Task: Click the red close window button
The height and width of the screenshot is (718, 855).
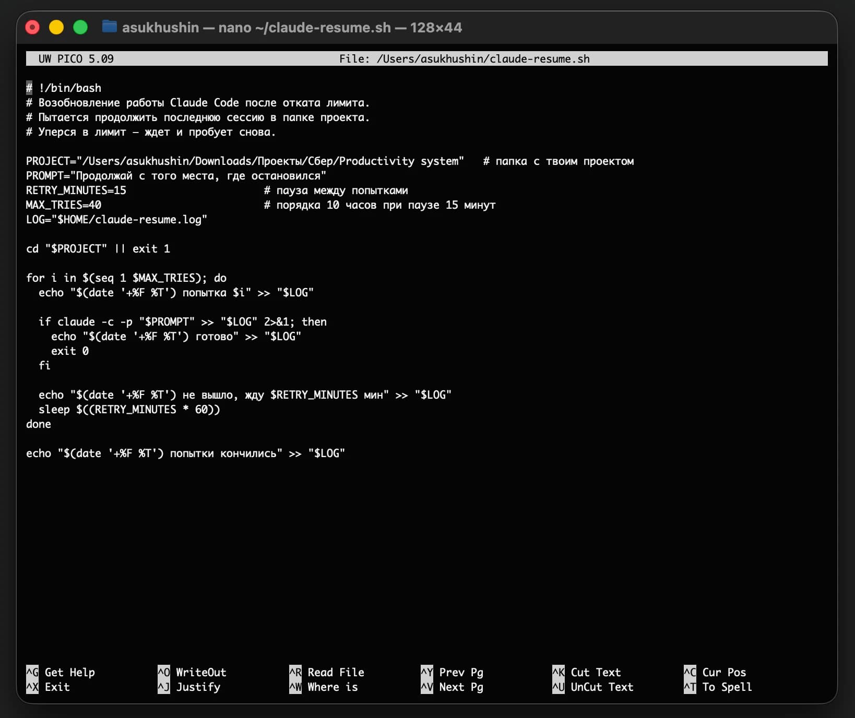Action: pos(32,27)
